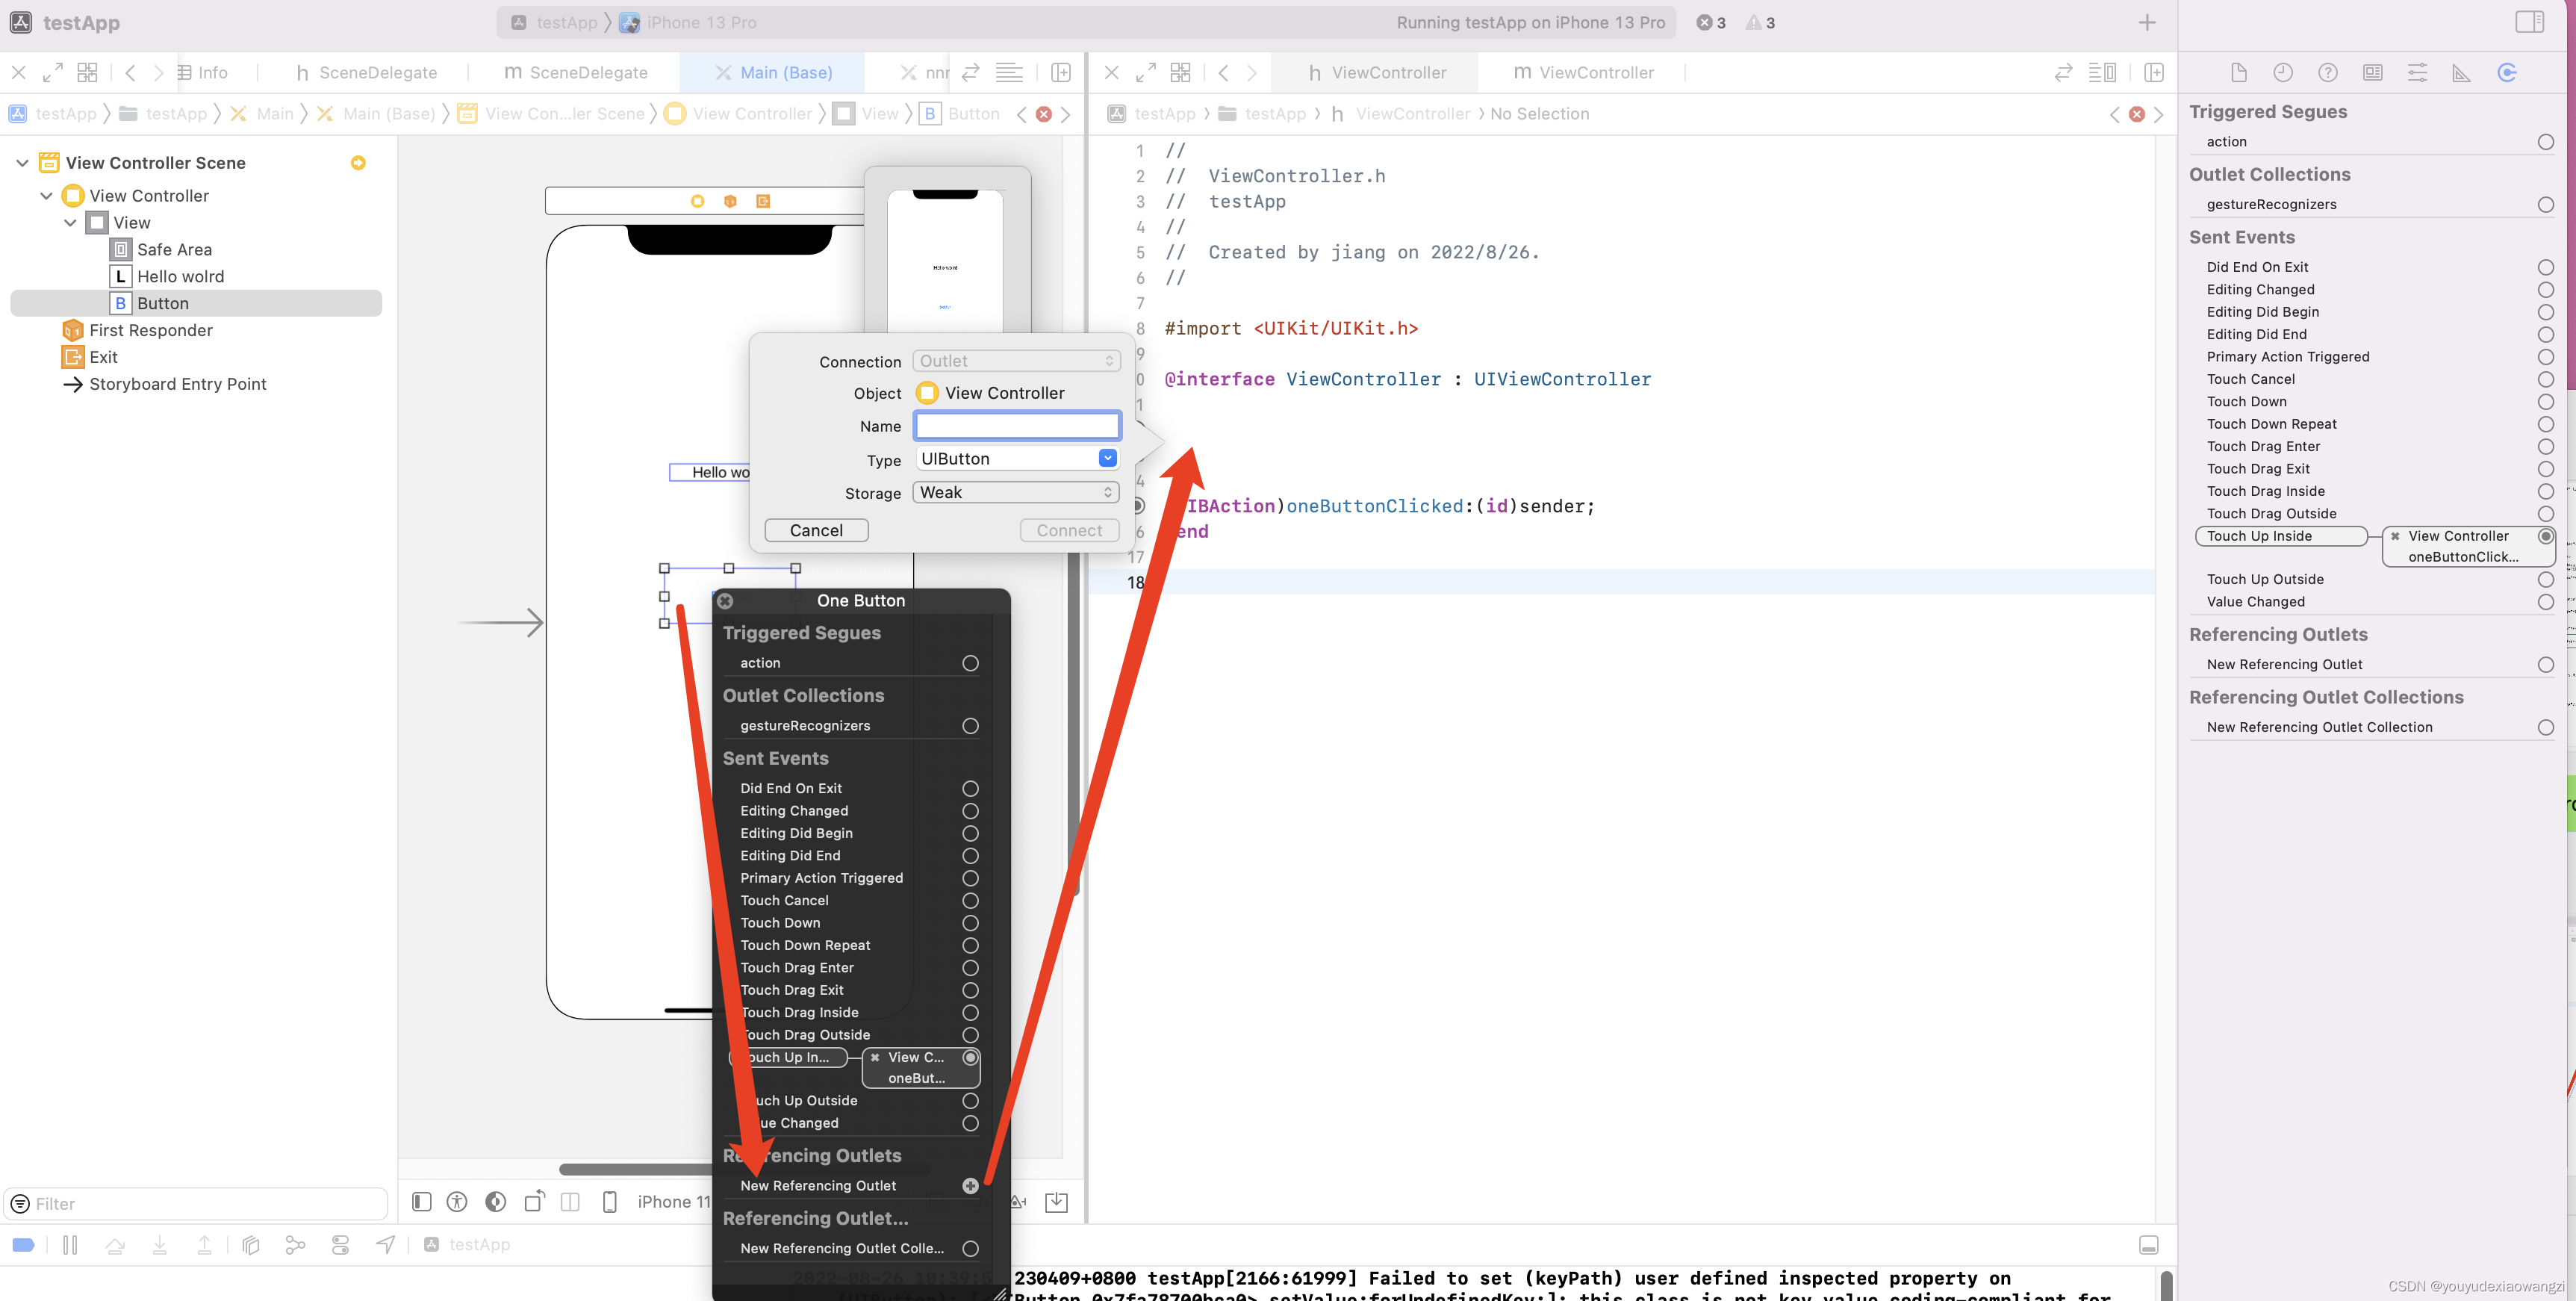Click the outlet Name text field
Image resolution: width=2576 pixels, height=1301 pixels.
point(1016,426)
